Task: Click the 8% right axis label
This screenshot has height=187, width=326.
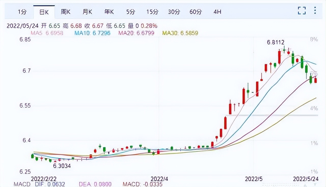Action: tap(314, 39)
